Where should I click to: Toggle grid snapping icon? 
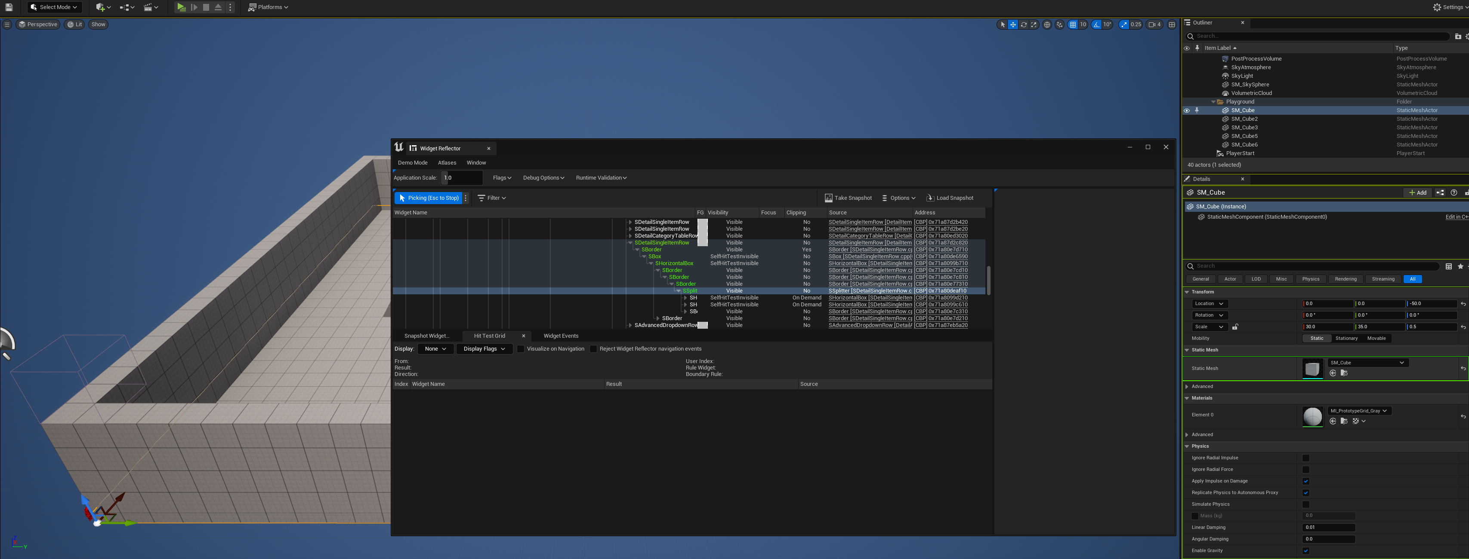pyautogui.click(x=1073, y=24)
